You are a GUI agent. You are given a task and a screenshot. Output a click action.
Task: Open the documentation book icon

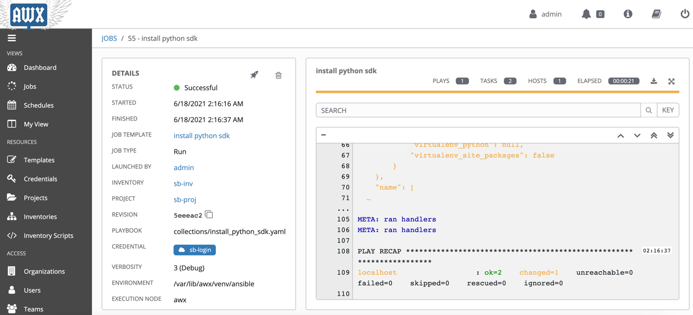(x=656, y=14)
